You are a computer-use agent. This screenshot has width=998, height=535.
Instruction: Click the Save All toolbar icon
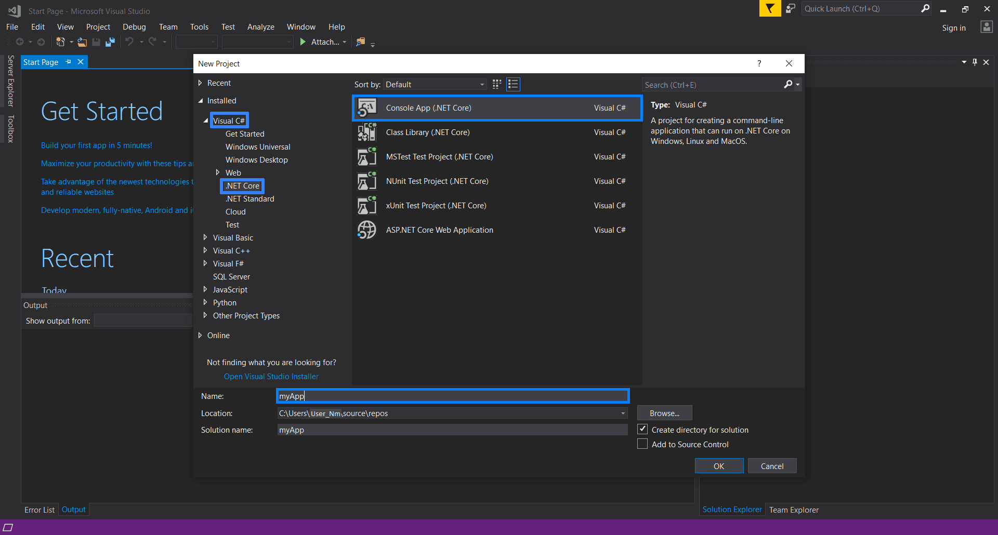pos(110,42)
